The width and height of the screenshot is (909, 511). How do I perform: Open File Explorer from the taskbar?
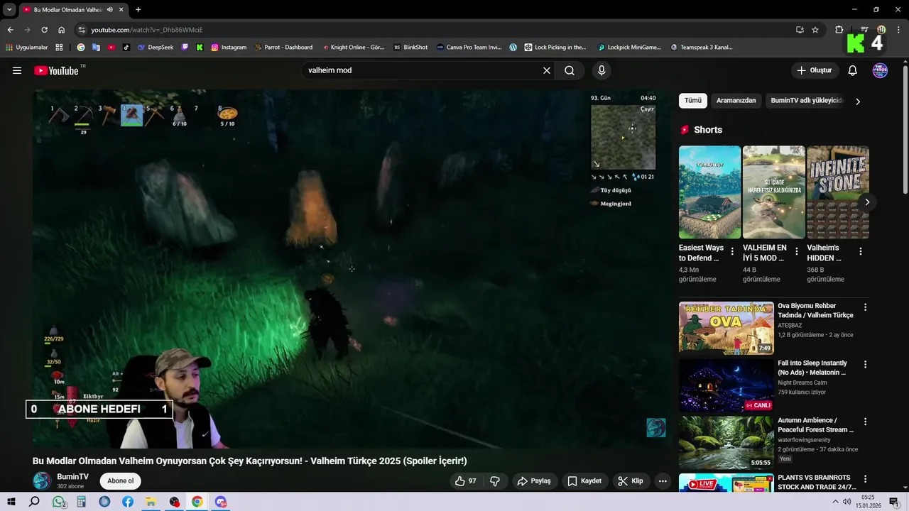click(151, 502)
